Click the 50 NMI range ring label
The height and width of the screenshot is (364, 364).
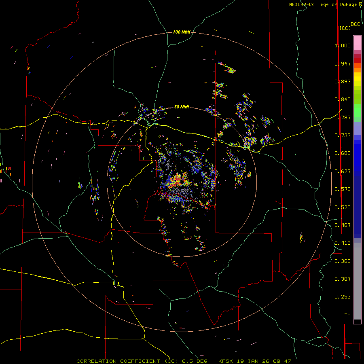182,107
